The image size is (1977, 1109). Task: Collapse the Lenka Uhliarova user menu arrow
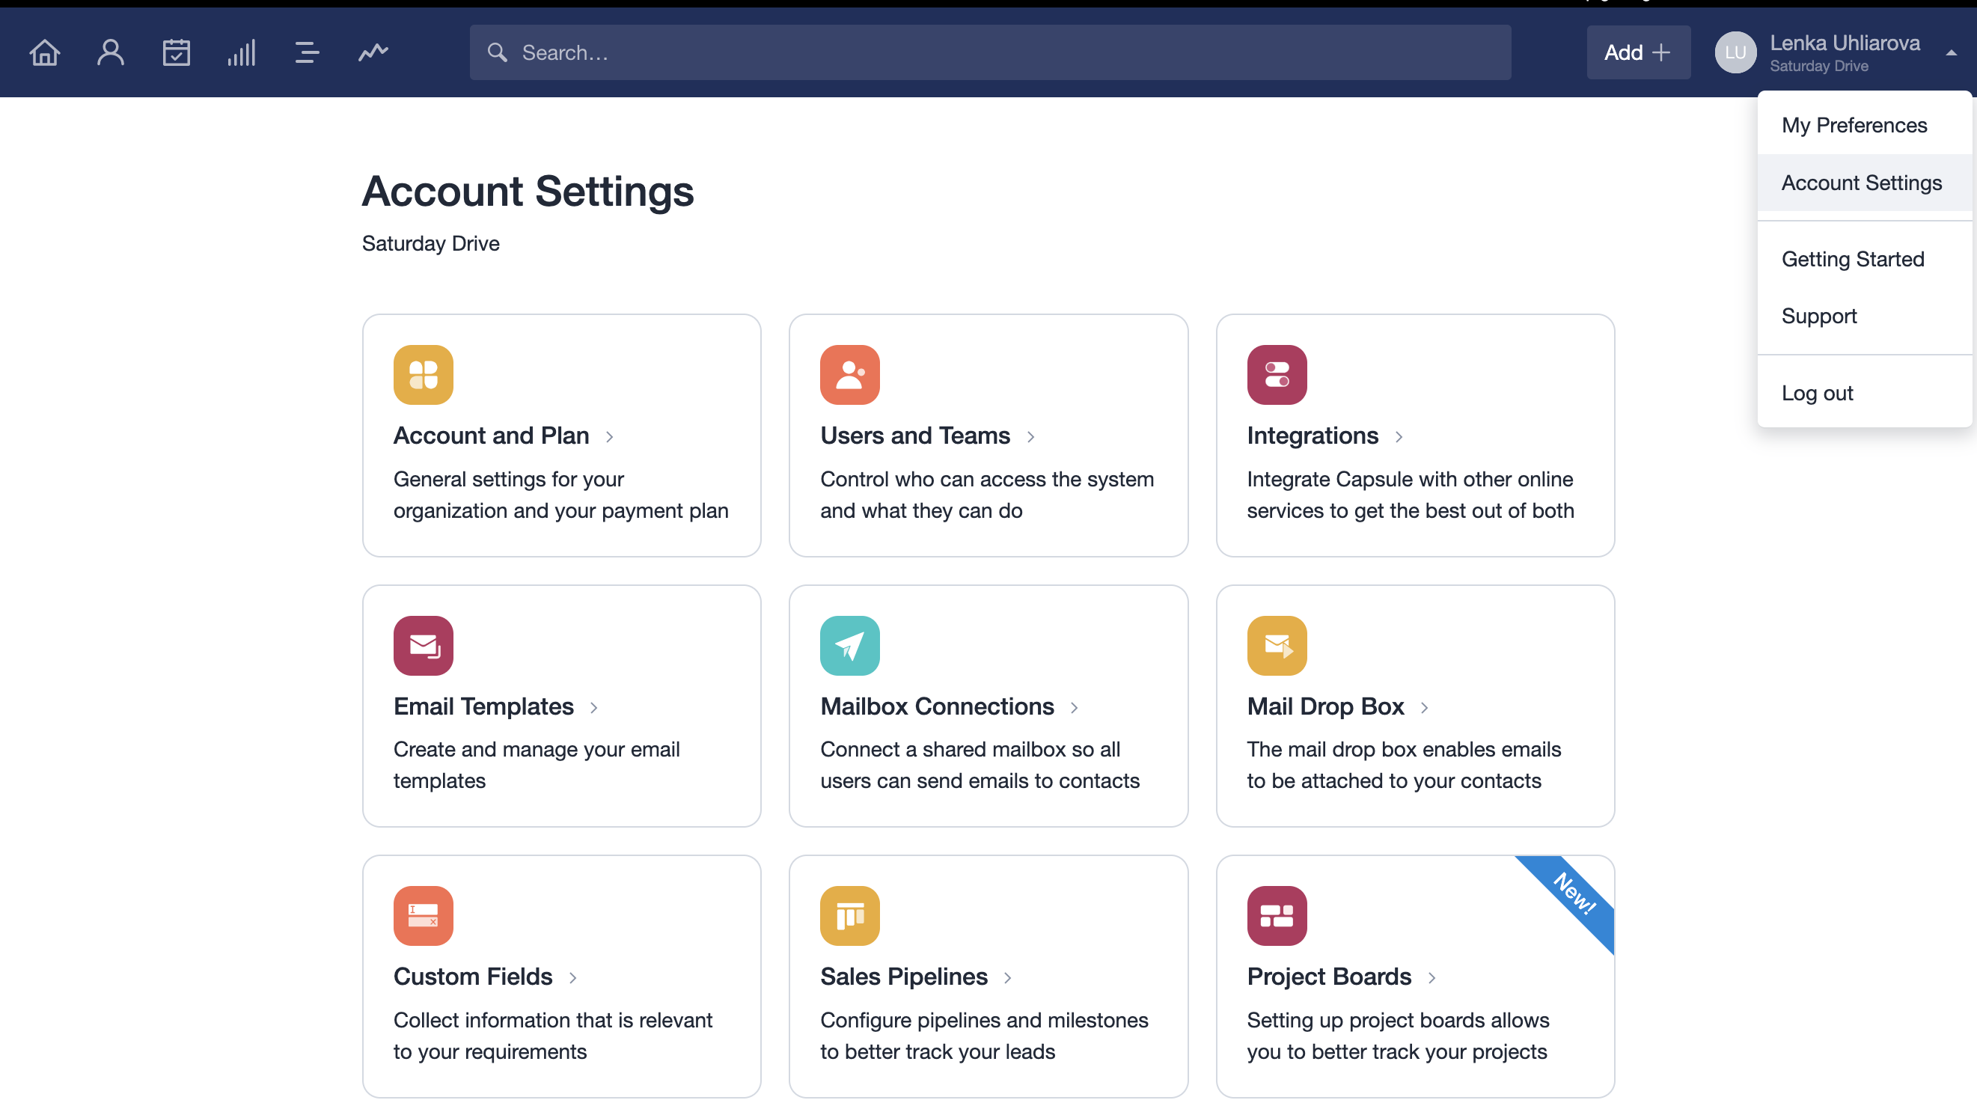click(x=1950, y=52)
